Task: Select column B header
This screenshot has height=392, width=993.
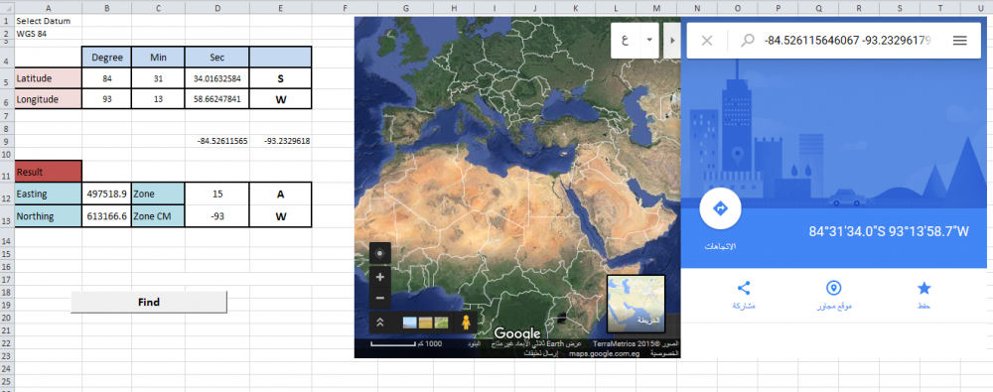Action: click(107, 7)
